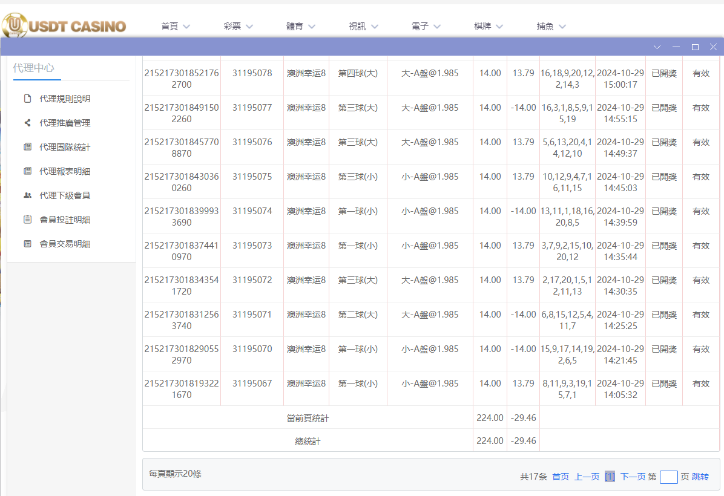Expand the 棋牌 dropdown
The width and height of the screenshot is (724, 496).
point(487,26)
